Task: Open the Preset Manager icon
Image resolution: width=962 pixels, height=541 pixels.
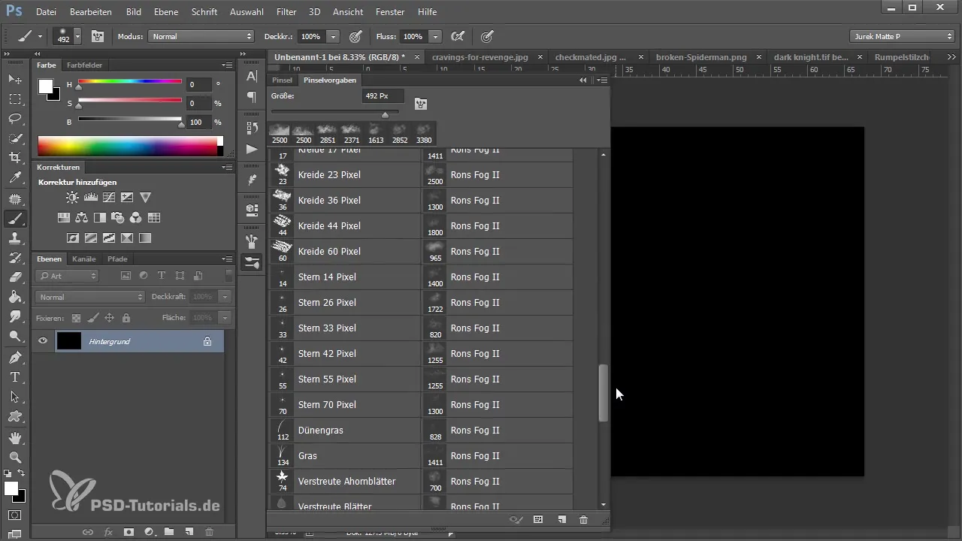Action: (x=538, y=519)
